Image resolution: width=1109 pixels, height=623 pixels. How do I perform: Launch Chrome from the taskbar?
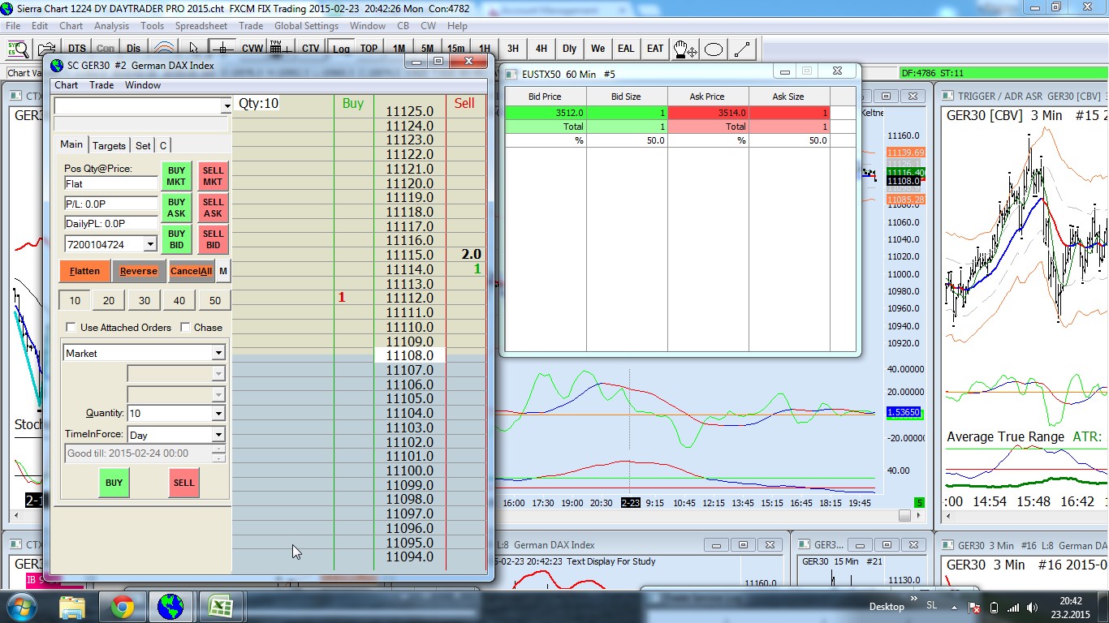(123, 606)
